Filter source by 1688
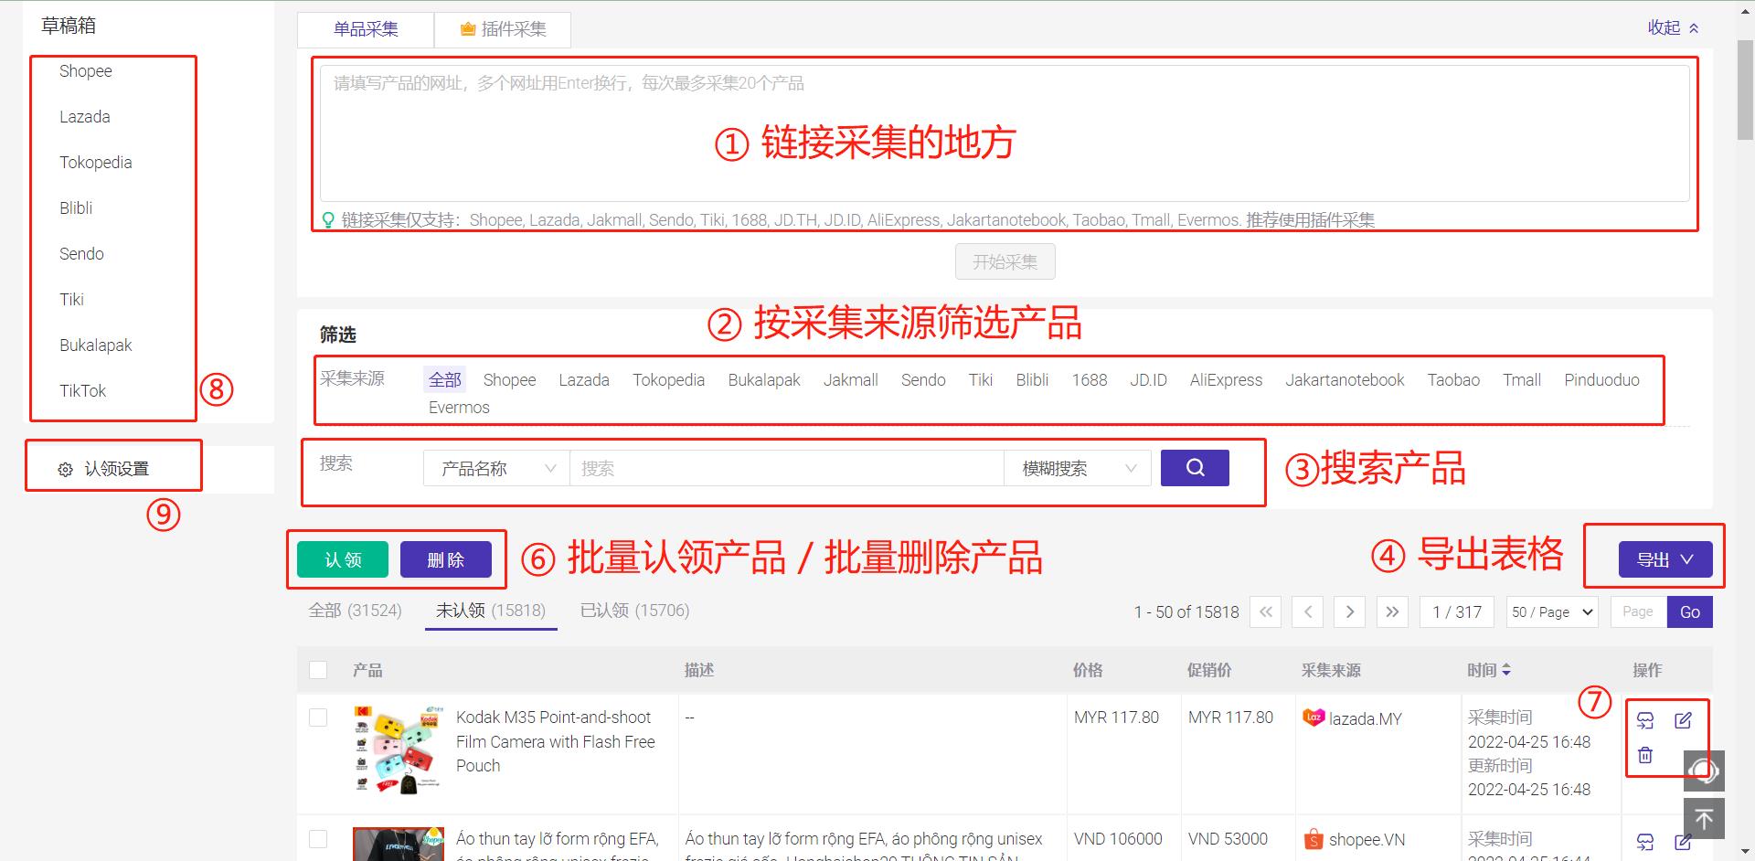Image resolution: width=1755 pixels, height=861 pixels. tap(1089, 379)
